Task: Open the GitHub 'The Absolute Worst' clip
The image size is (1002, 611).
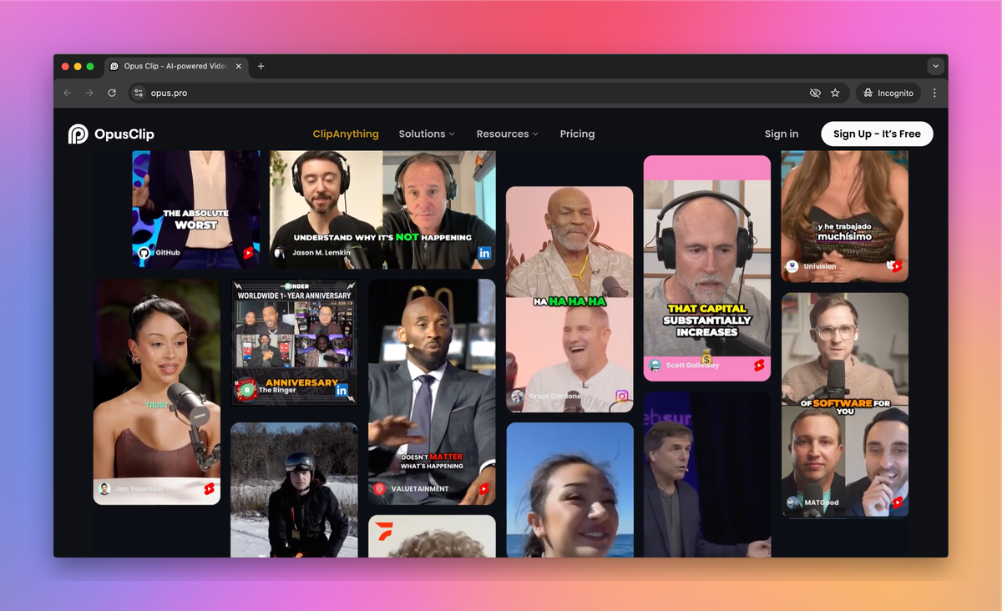Action: coord(196,209)
